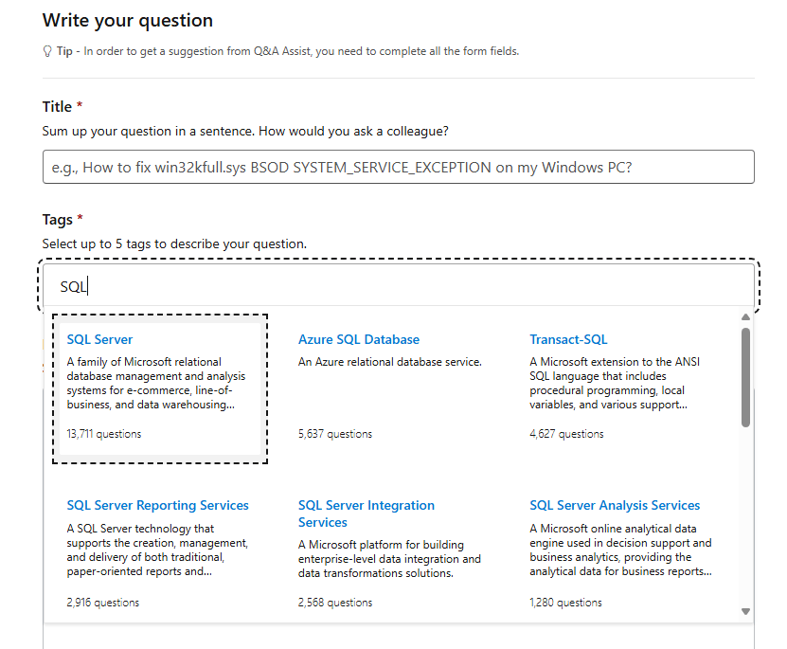787x649 pixels.
Task: Click the tag suggestions scrollbar thumb
Action: click(745, 377)
